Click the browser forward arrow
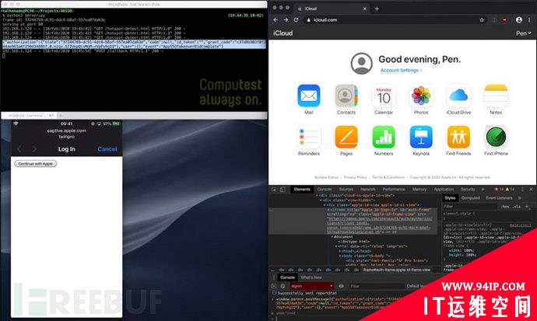Screen dimensions: 537x321 tap(286, 20)
